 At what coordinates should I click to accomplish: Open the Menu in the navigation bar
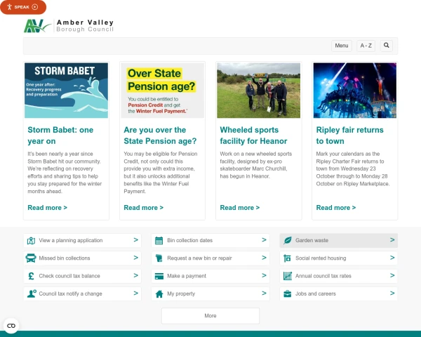341,46
